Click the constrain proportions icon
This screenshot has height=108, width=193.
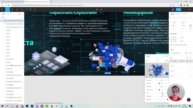click(x=191, y=25)
